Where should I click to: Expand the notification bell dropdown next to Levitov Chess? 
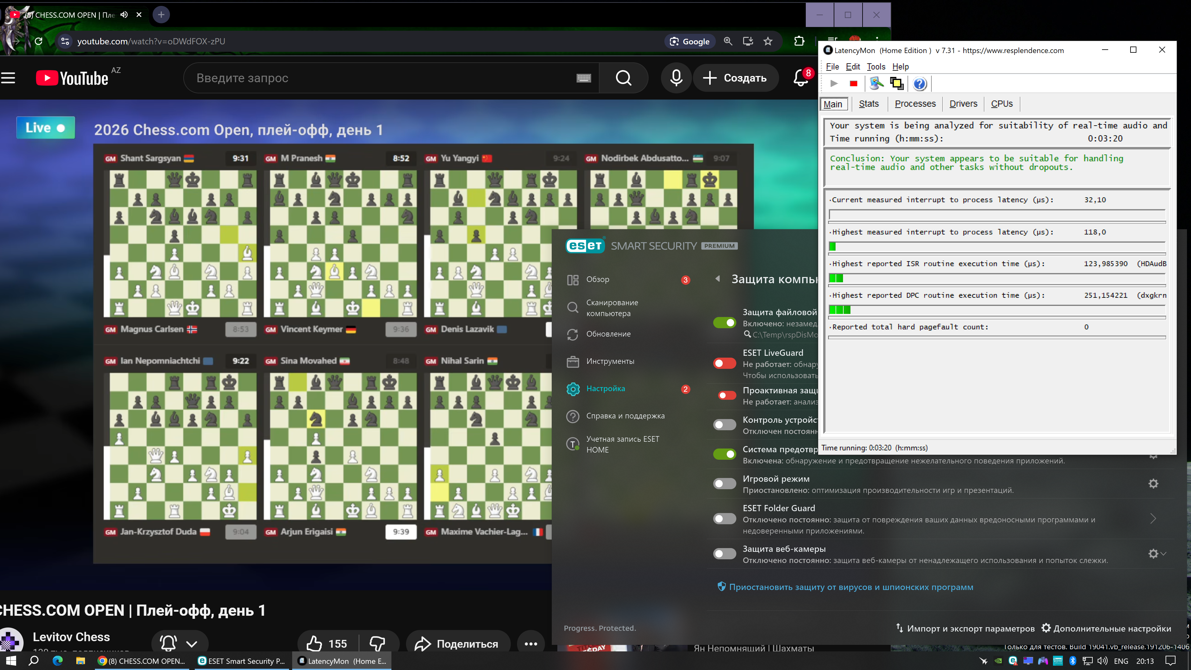191,644
